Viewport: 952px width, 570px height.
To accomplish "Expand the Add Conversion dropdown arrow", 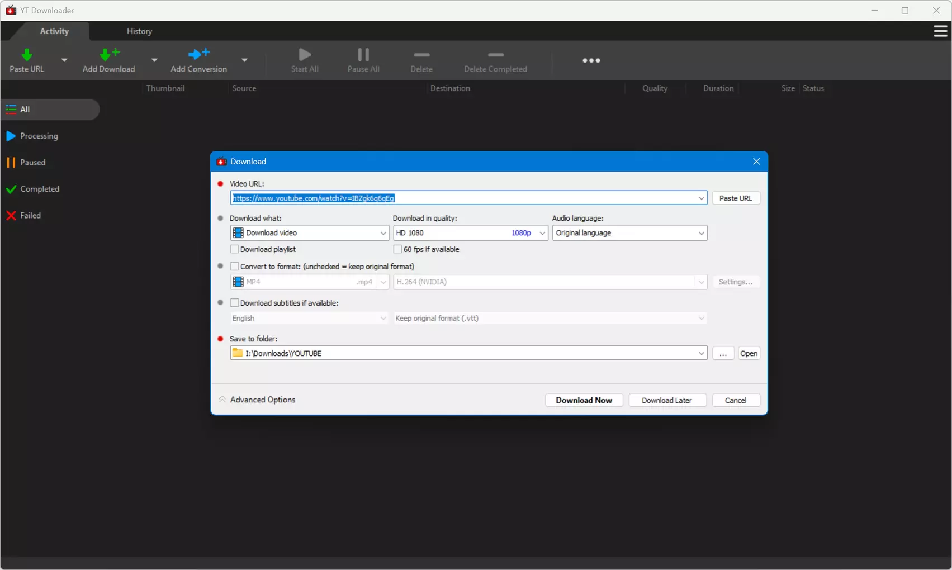I will pyautogui.click(x=244, y=60).
